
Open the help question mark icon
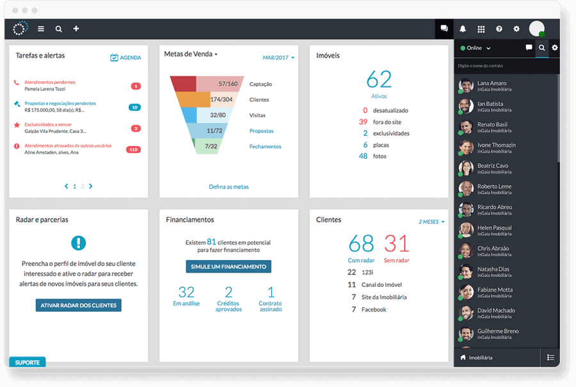499,29
